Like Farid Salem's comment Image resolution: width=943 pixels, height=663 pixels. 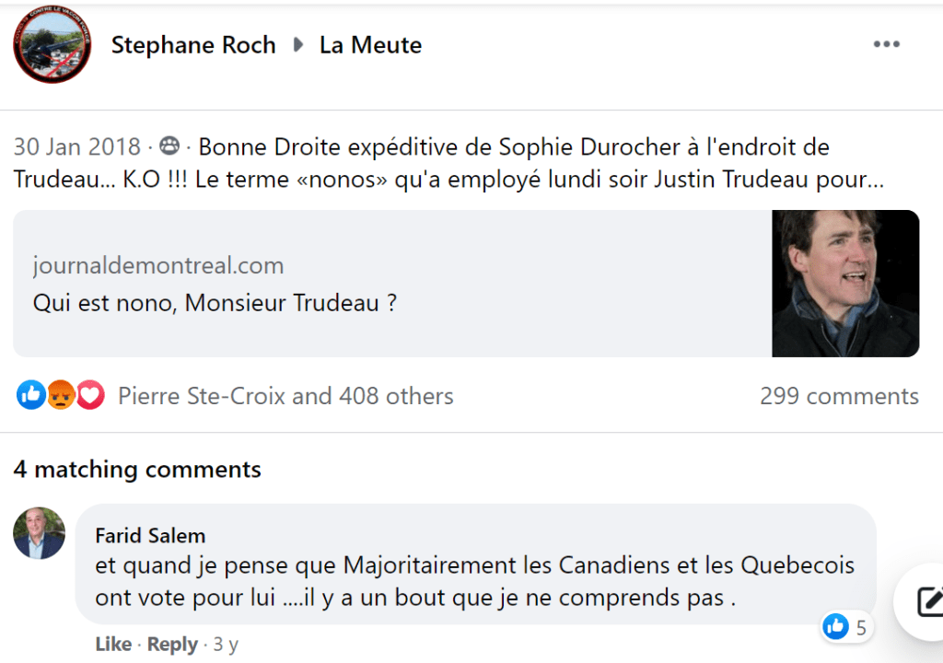pos(113,645)
